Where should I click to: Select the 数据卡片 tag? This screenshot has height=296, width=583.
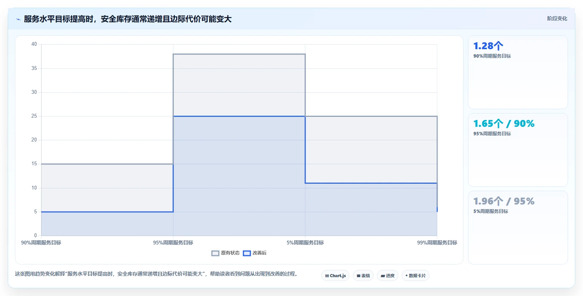tap(415, 276)
